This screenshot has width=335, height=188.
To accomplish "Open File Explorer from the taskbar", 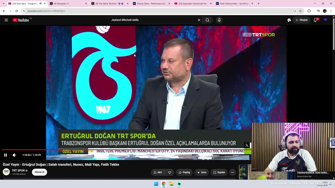I will 171,184.
